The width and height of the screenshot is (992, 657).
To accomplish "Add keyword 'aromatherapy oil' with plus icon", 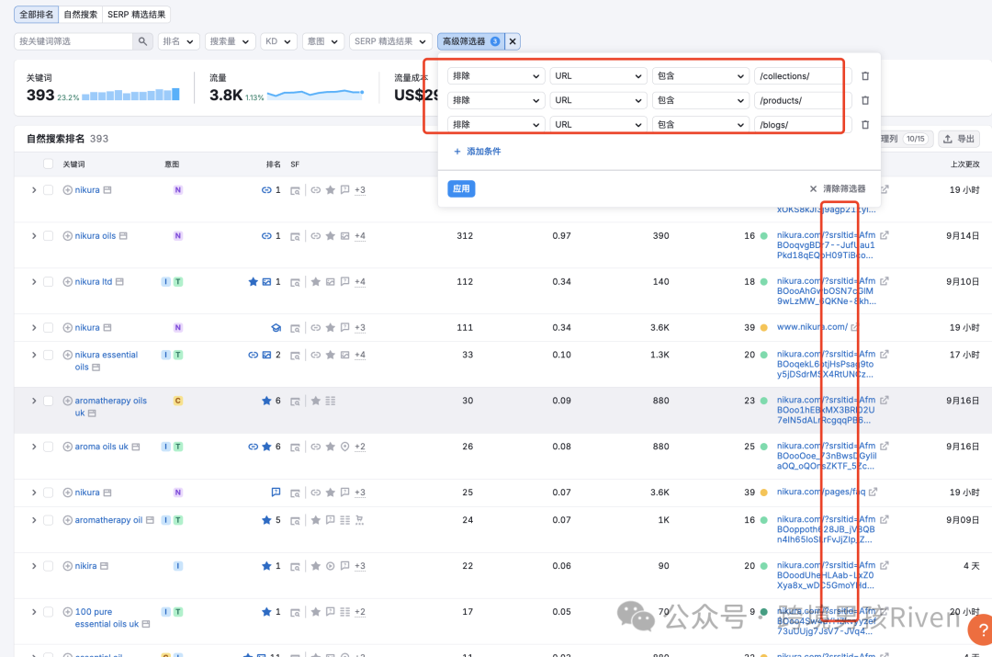I will 68,520.
